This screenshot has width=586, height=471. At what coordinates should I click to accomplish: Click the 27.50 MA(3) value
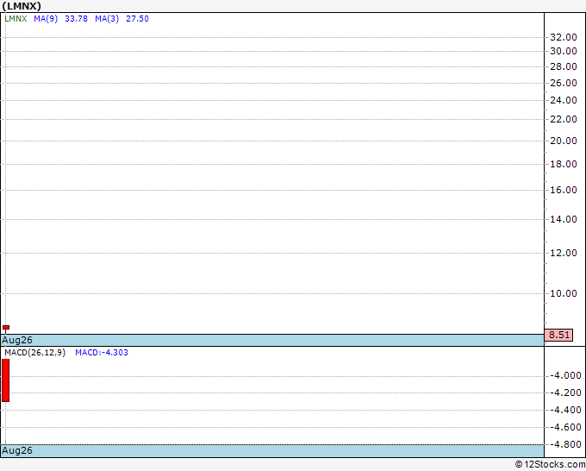[137, 19]
